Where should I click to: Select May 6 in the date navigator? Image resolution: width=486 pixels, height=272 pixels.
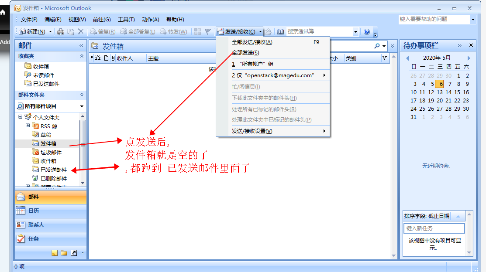[439, 84]
